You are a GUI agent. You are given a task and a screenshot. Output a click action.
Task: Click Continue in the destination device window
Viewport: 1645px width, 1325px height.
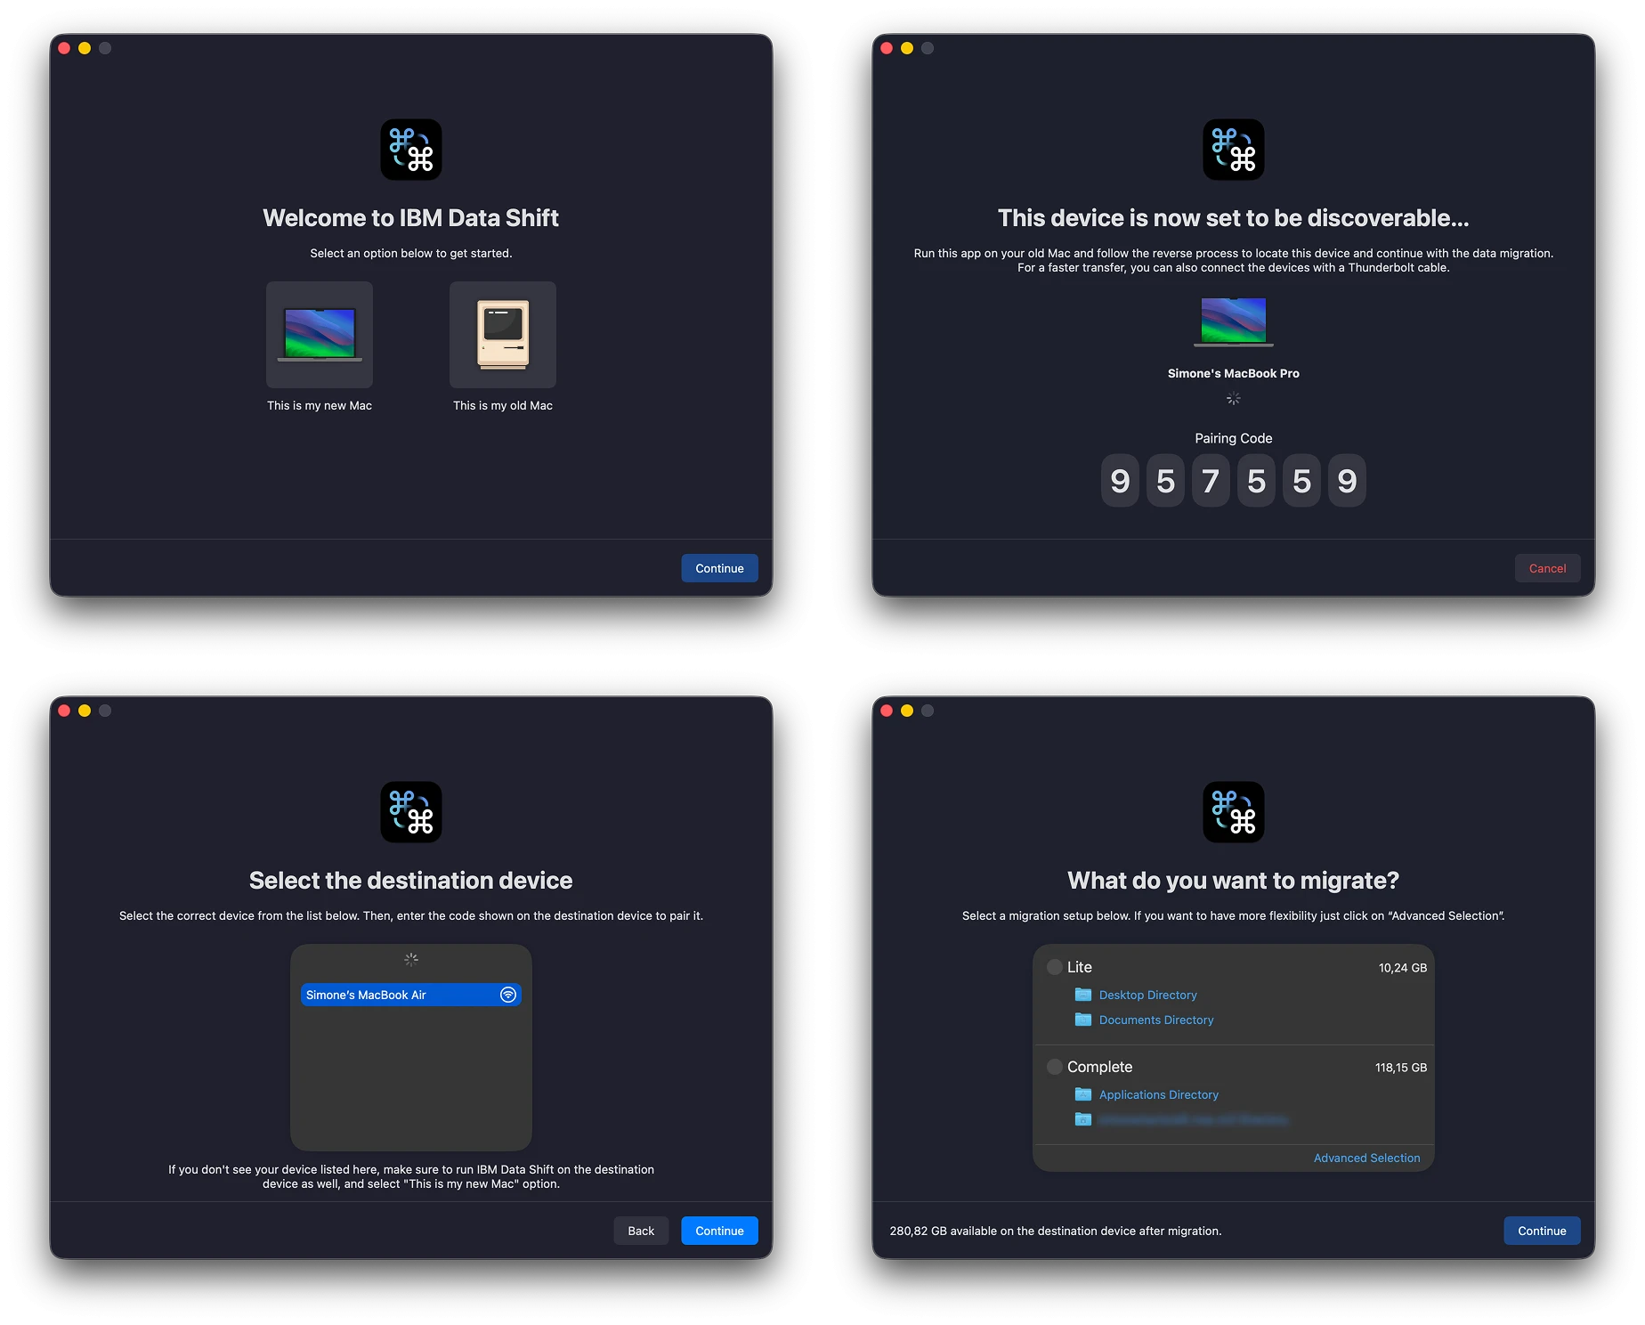[719, 1231]
